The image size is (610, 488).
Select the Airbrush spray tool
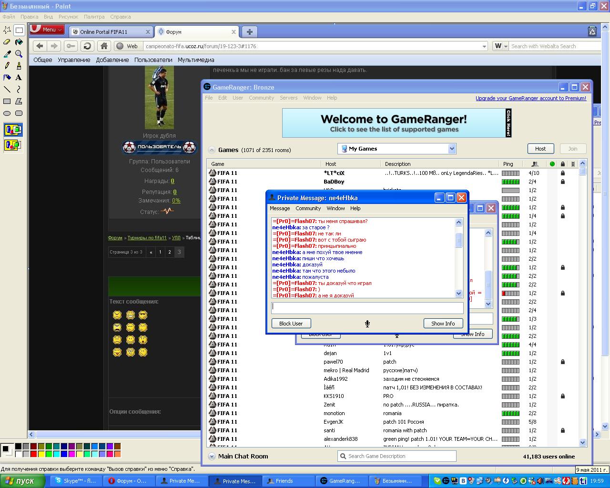coord(7,77)
